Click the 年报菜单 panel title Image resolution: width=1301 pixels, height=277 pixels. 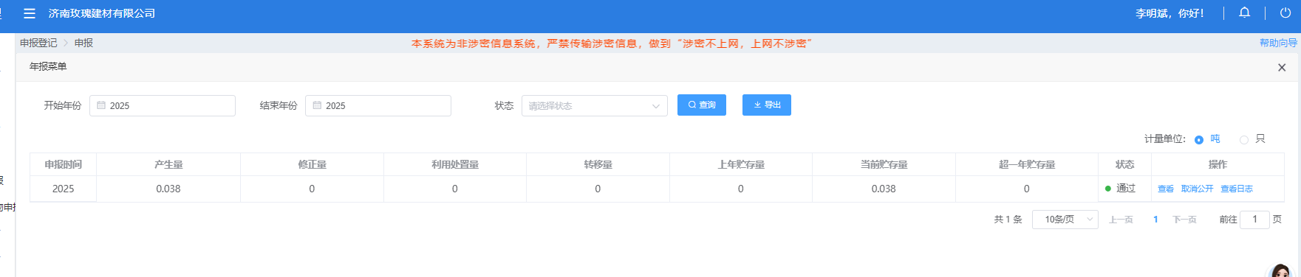(48, 66)
